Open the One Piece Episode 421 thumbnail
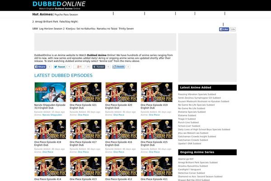 [86, 92]
